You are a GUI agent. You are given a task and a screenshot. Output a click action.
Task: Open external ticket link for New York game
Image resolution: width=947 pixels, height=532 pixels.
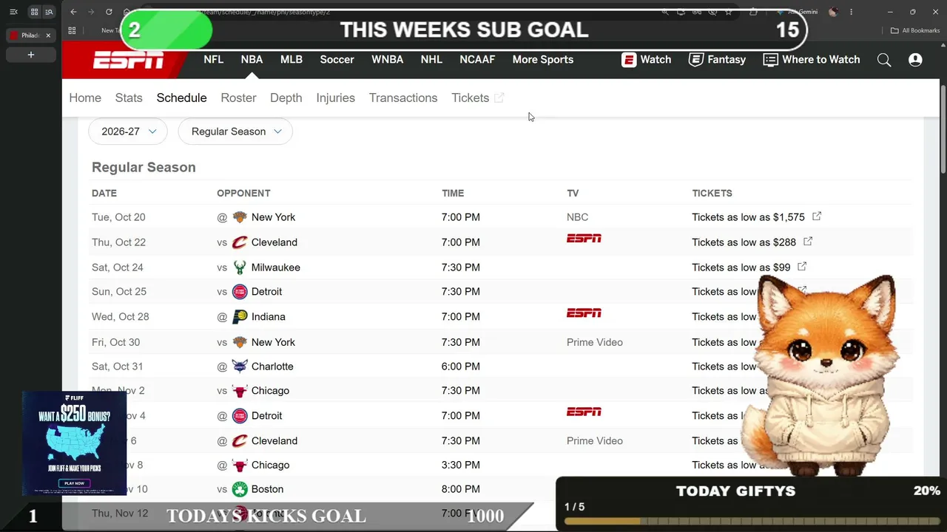[817, 216]
